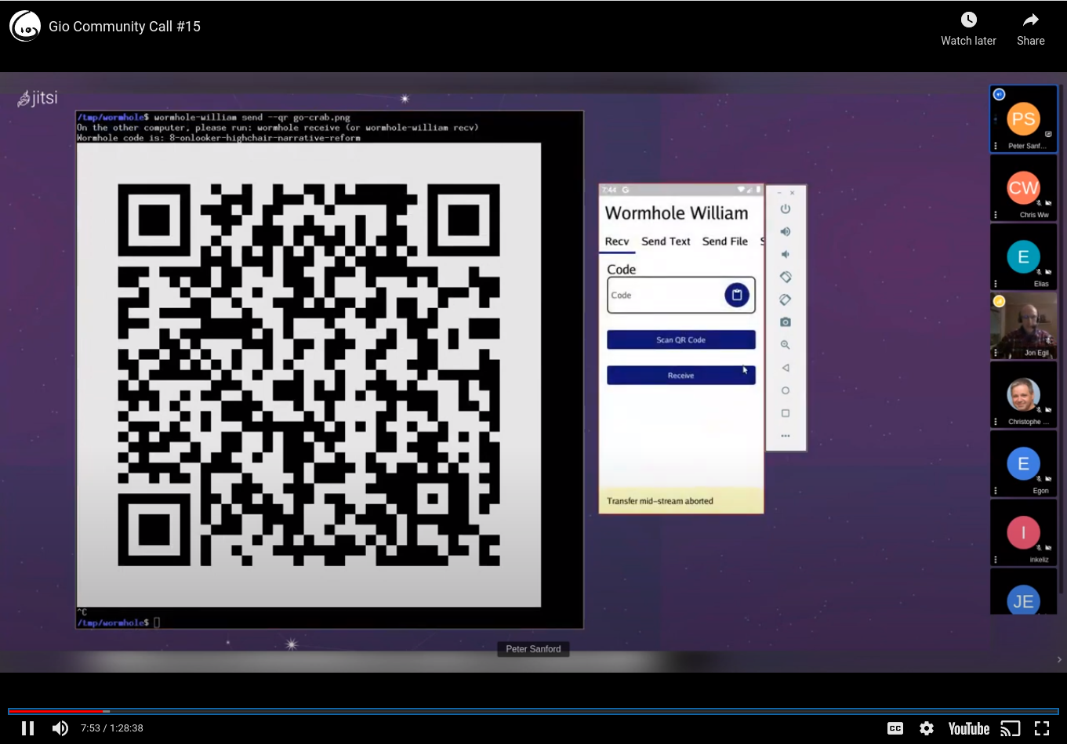1067x744 pixels.
Task: Open options menu for Peter Sanford tile
Action: coord(996,146)
